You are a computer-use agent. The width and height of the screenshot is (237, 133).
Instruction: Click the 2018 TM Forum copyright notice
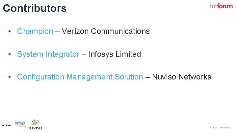click(219, 127)
